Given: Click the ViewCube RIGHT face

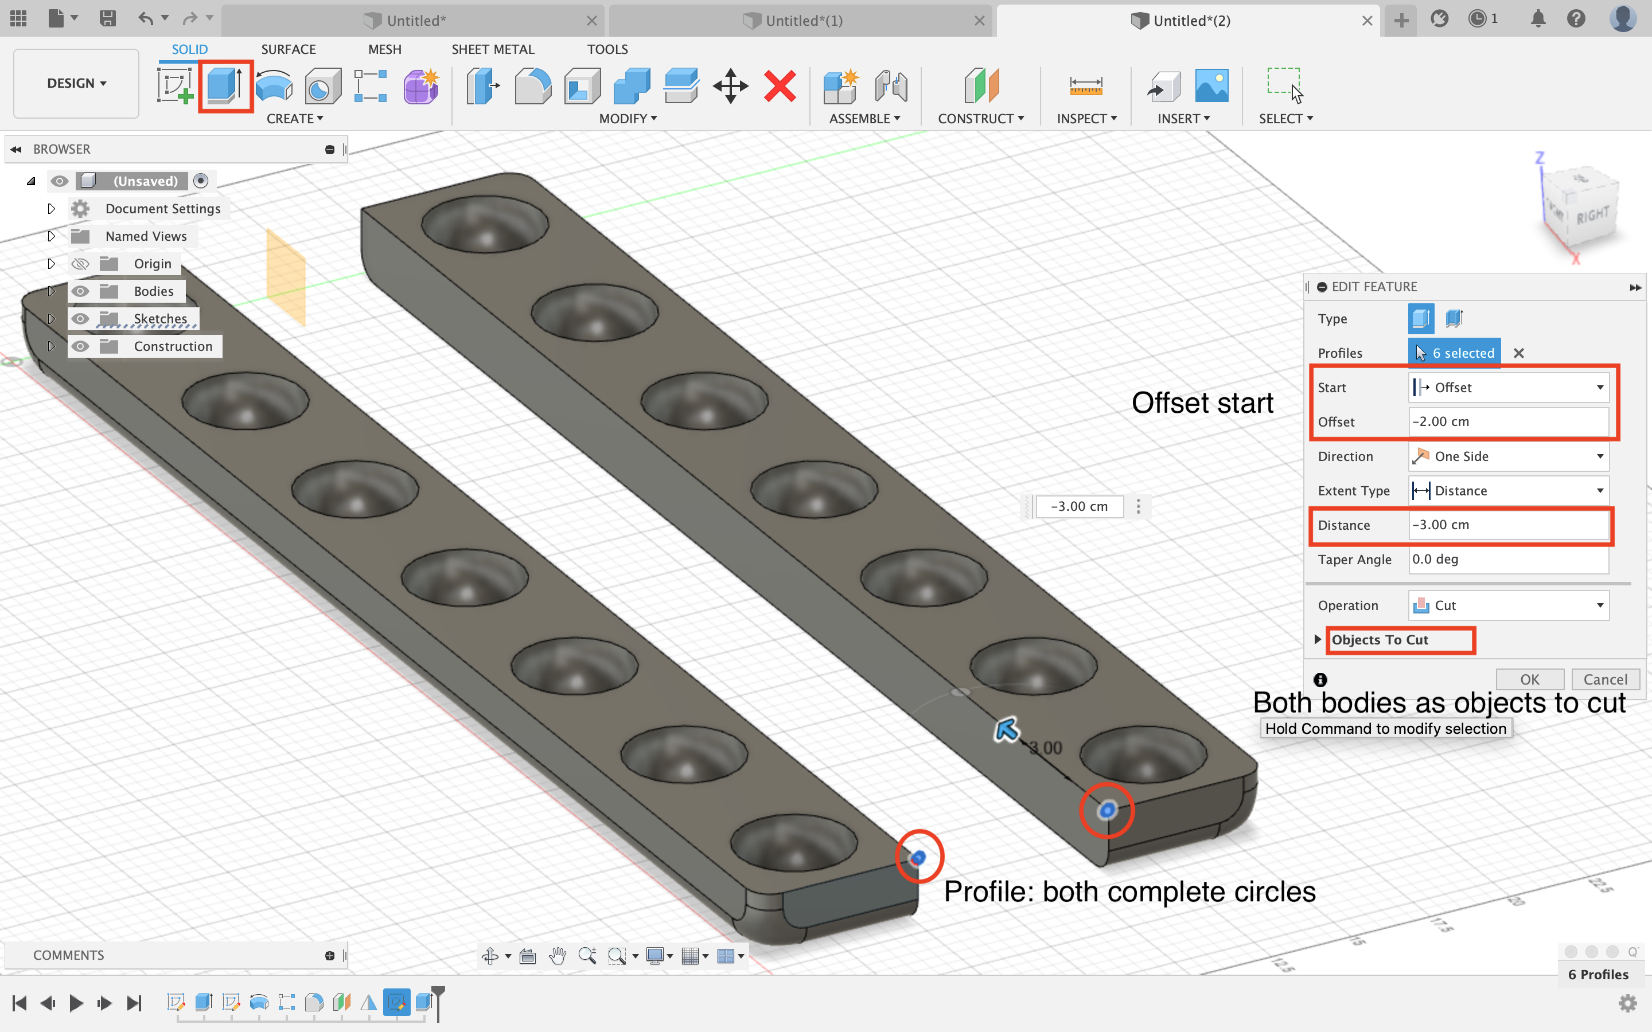Looking at the screenshot, I should tap(1593, 216).
